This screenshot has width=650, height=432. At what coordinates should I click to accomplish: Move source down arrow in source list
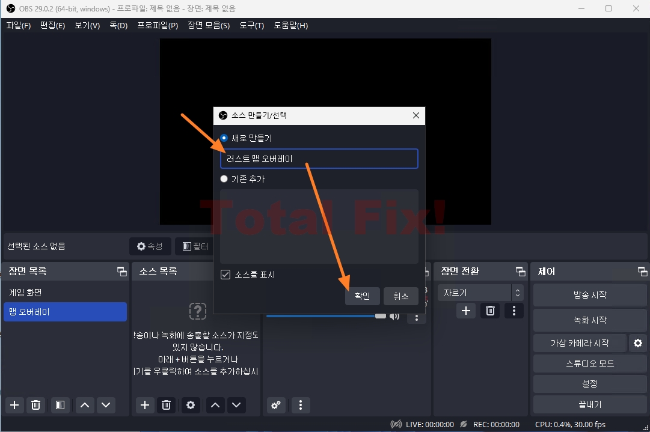click(236, 405)
